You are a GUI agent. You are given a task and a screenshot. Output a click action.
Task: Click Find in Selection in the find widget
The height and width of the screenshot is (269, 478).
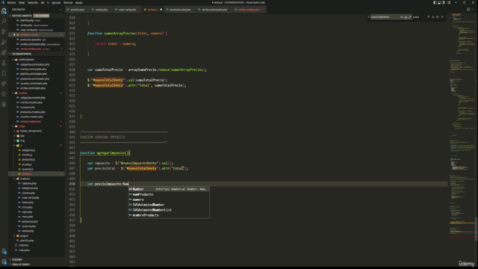tap(438, 17)
